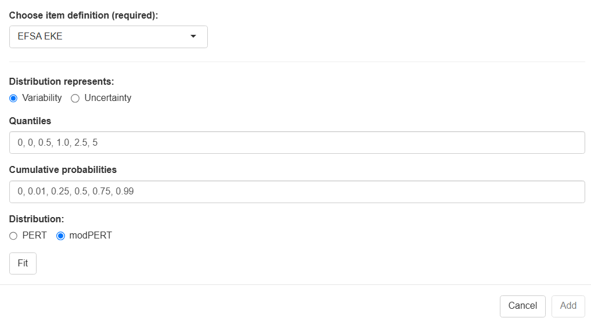Focus the Cumulative probabilities input field
The width and height of the screenshot is (591, 325).
297,192
